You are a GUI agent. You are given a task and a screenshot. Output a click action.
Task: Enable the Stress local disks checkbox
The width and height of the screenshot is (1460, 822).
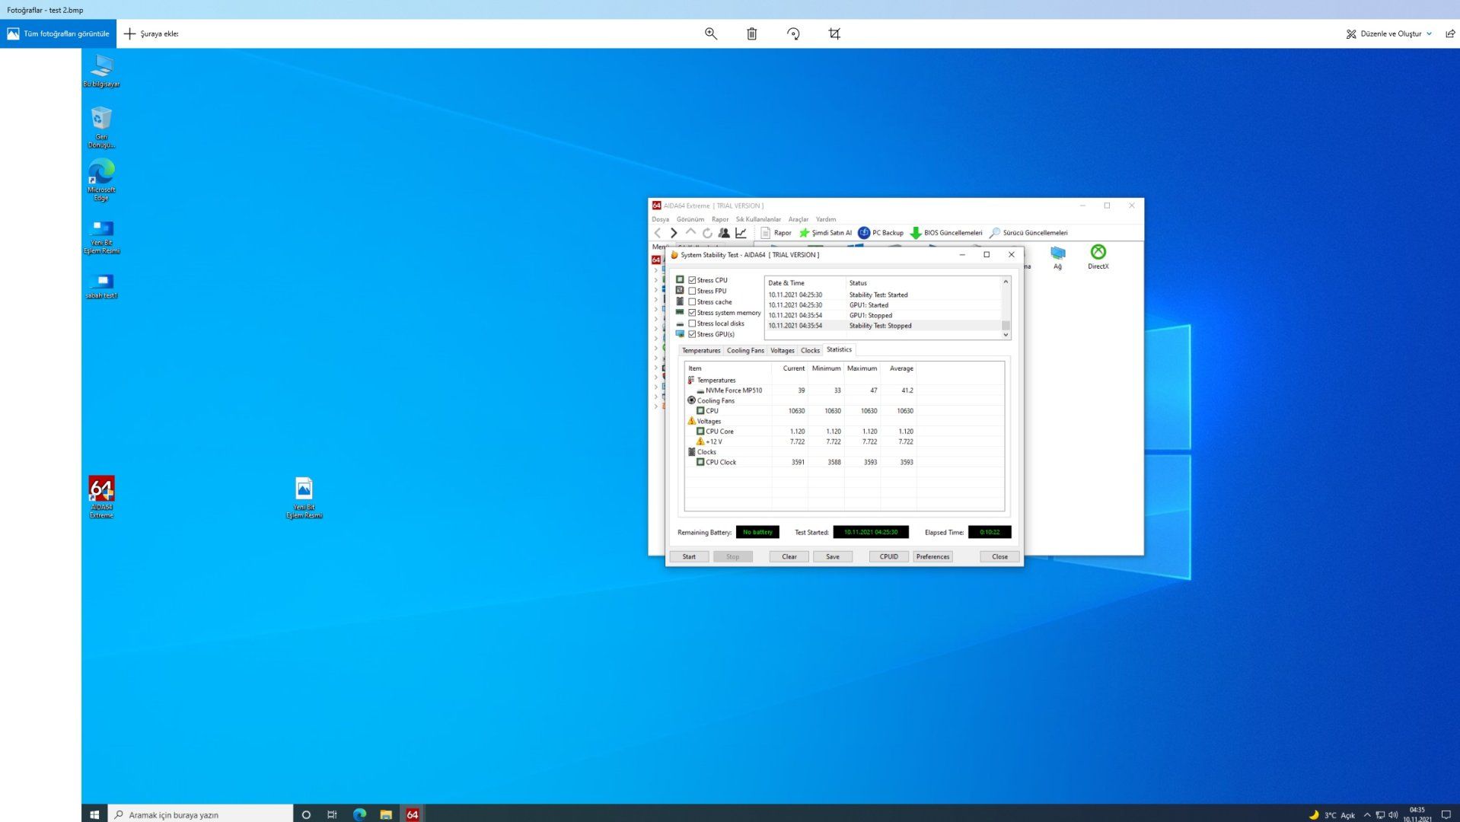692,323
